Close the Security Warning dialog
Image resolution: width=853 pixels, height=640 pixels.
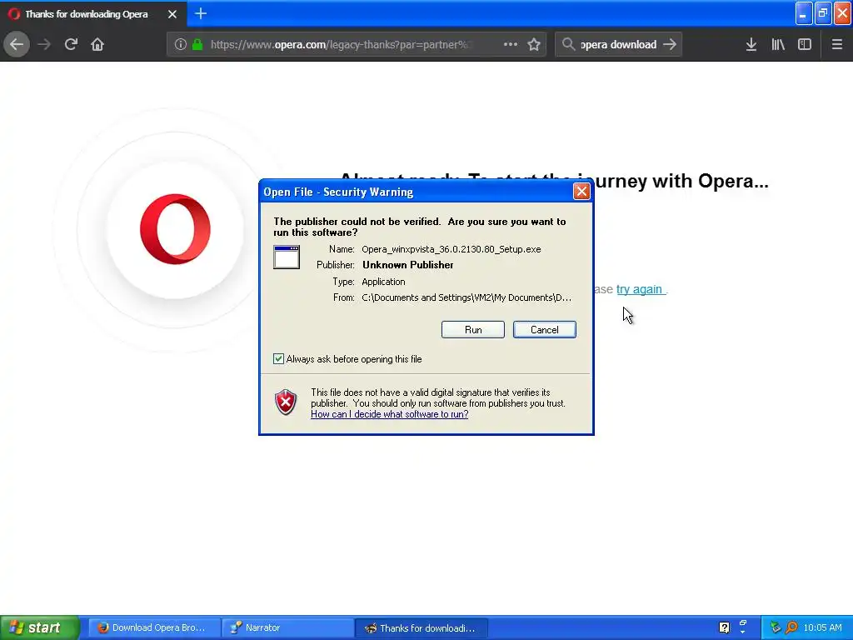point(581,192)
